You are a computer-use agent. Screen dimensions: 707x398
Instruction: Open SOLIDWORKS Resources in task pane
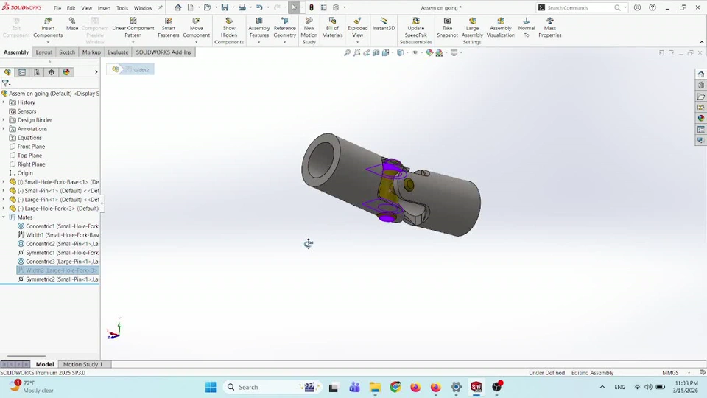700,74
